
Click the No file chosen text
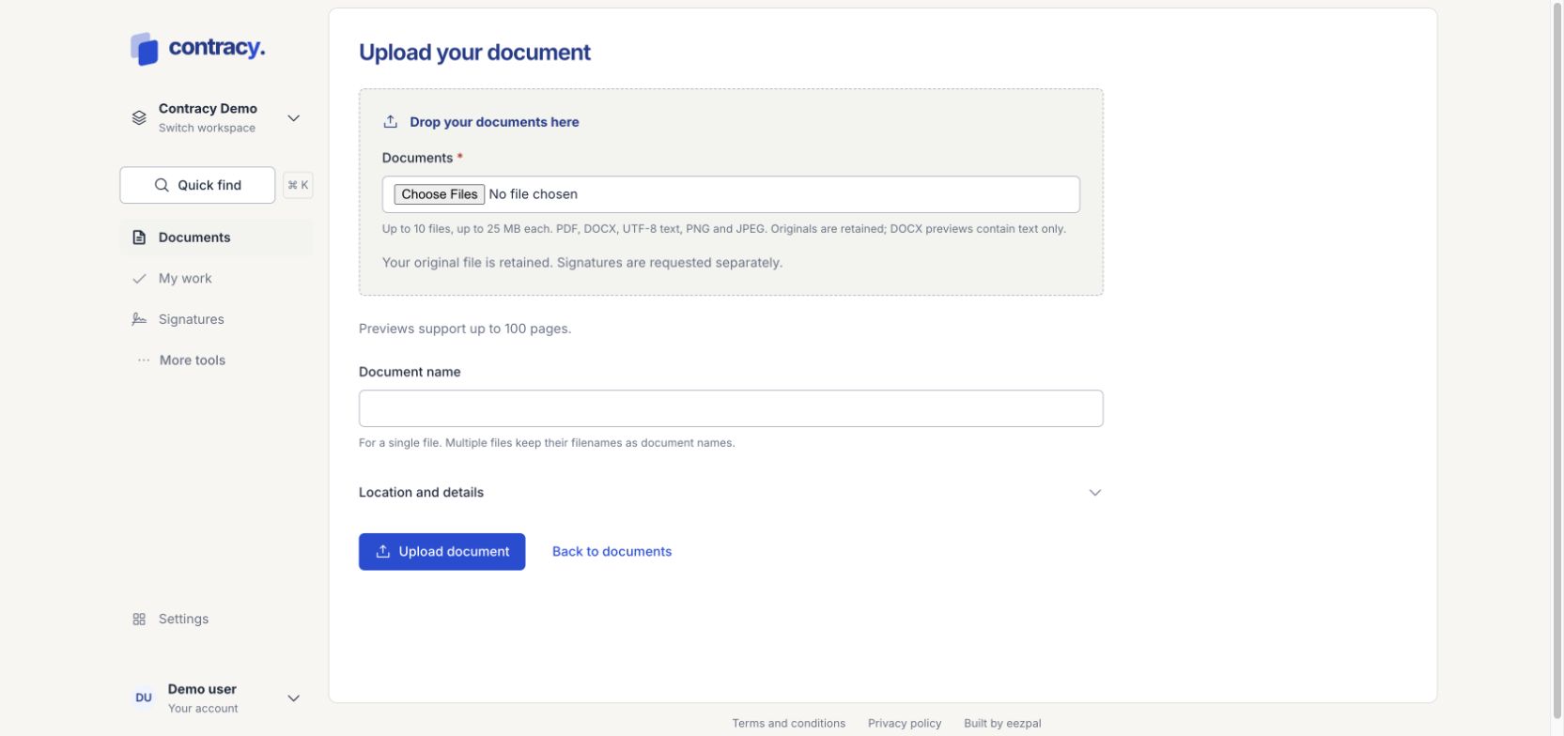click(x=534, y=194)
